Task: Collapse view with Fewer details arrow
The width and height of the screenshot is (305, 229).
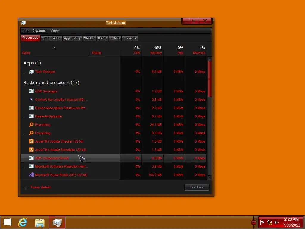Action: 26,188
